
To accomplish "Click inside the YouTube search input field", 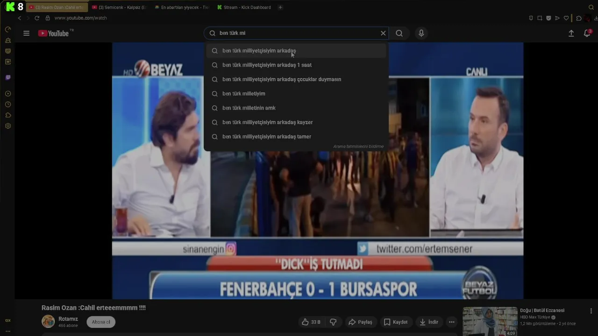I will (x=297, y=33).
